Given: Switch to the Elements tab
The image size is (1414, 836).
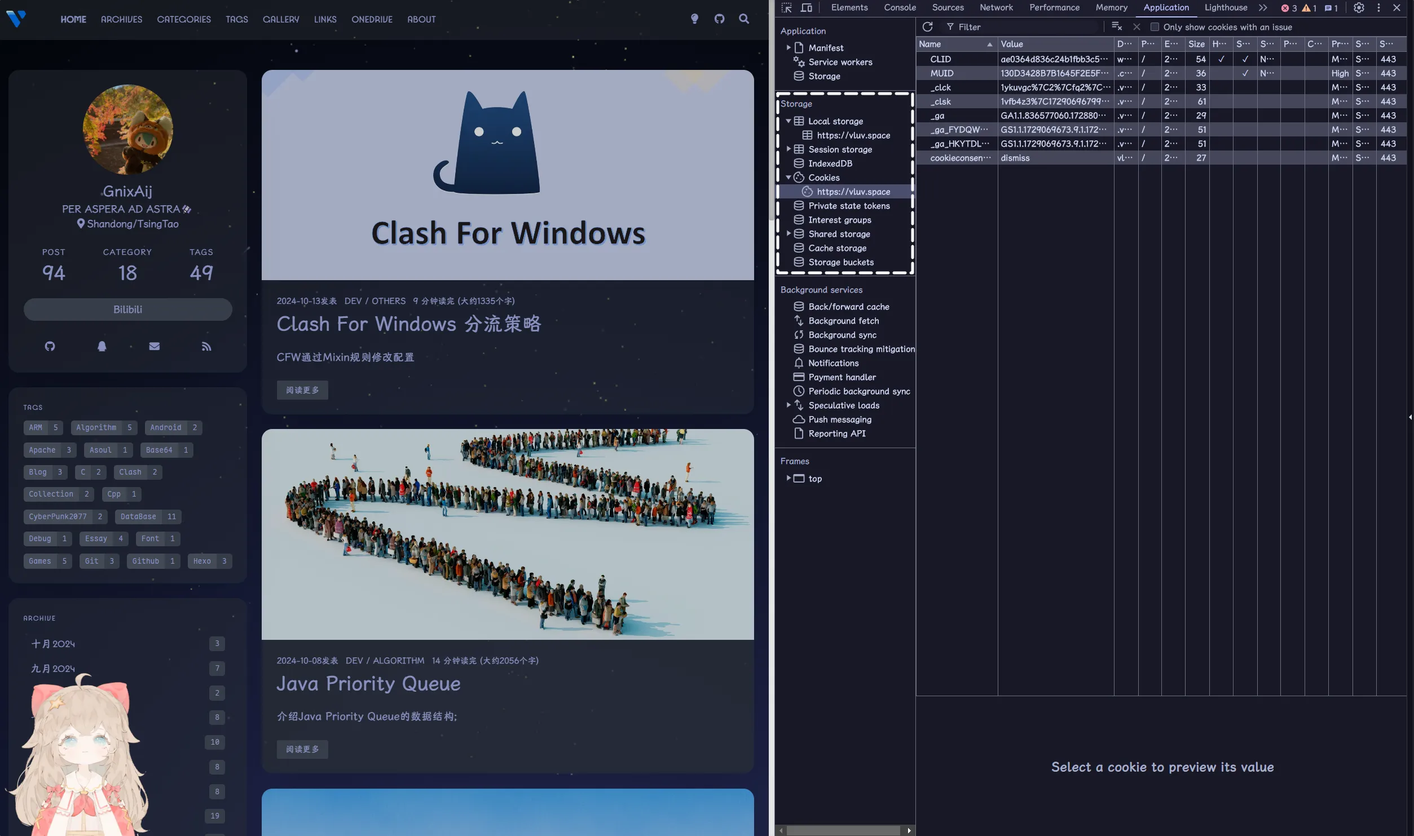Looking at the screenshot, I should point(849,8).
